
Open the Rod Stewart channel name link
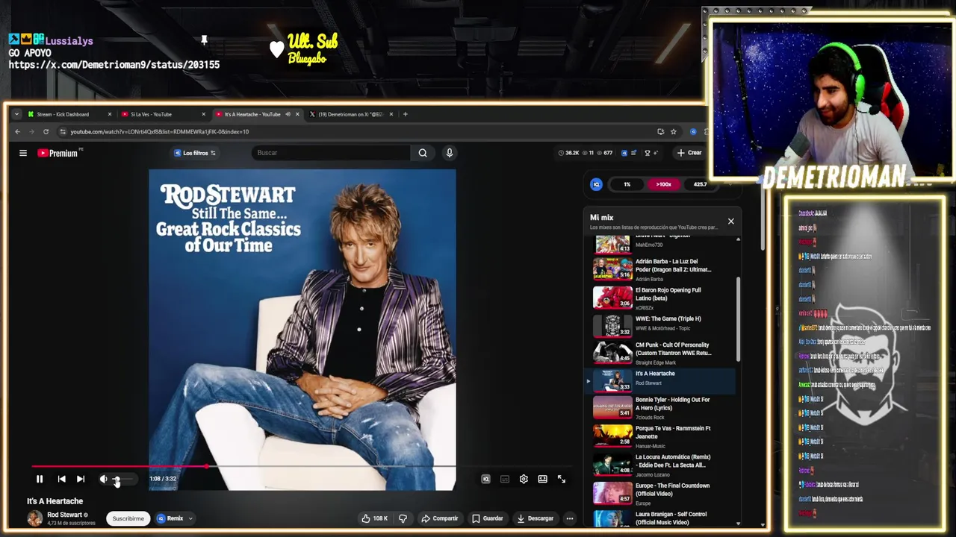64,515
